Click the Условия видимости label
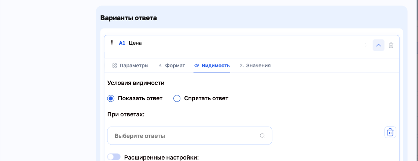 (136, 83)
